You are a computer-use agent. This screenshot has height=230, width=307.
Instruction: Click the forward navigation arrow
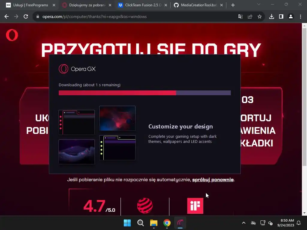pyautogui.click(x=16, y=17)
